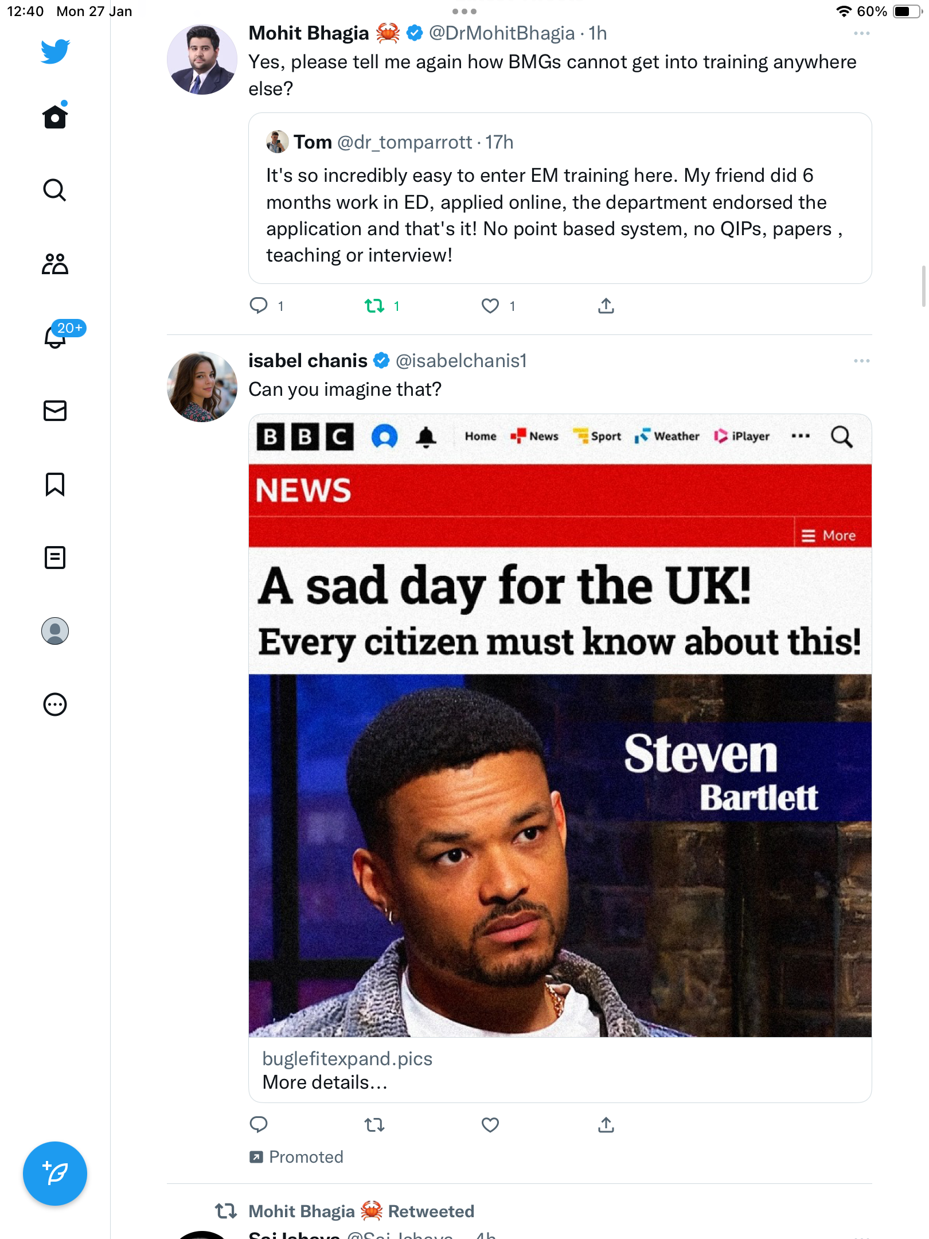Open the Lists icon in sidebar

pyautogui.click(x=55, y=558)
